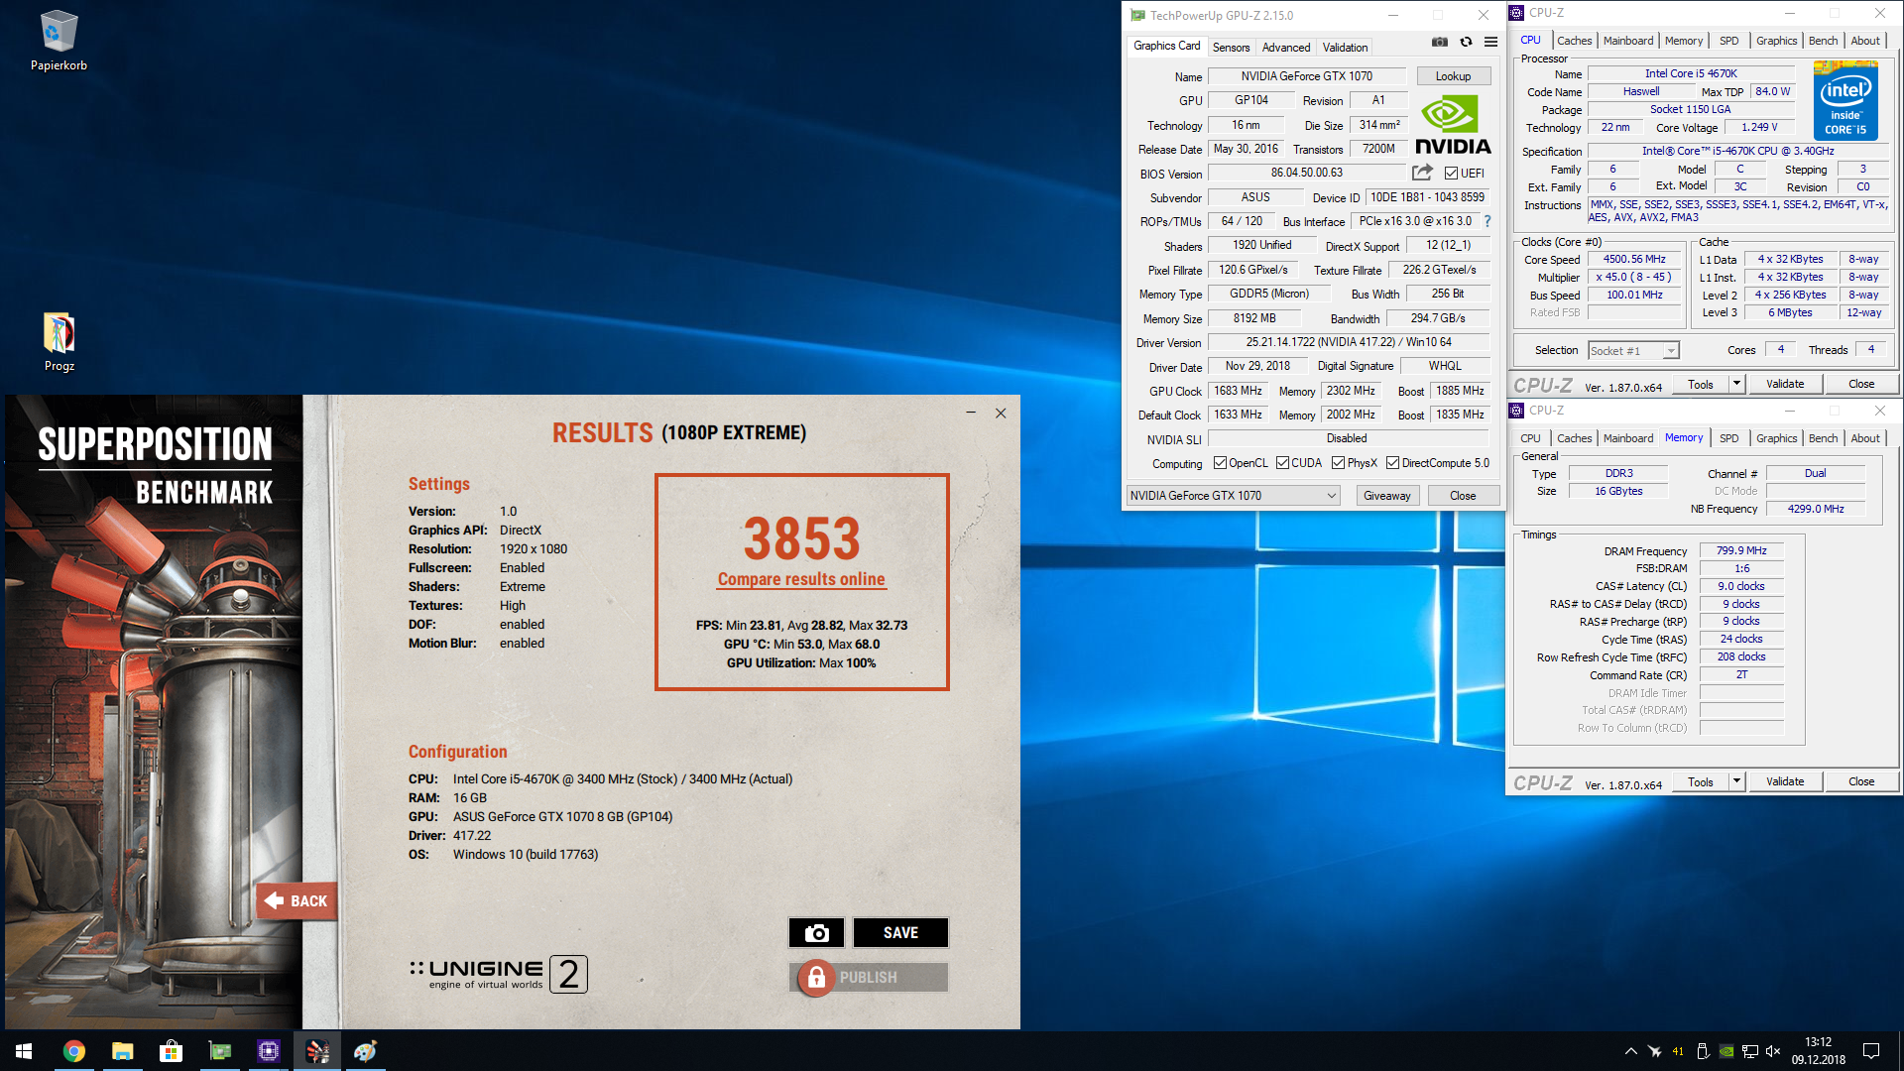
Task: Click the Bus Interface question mark icon
Action: (1487, 221)
